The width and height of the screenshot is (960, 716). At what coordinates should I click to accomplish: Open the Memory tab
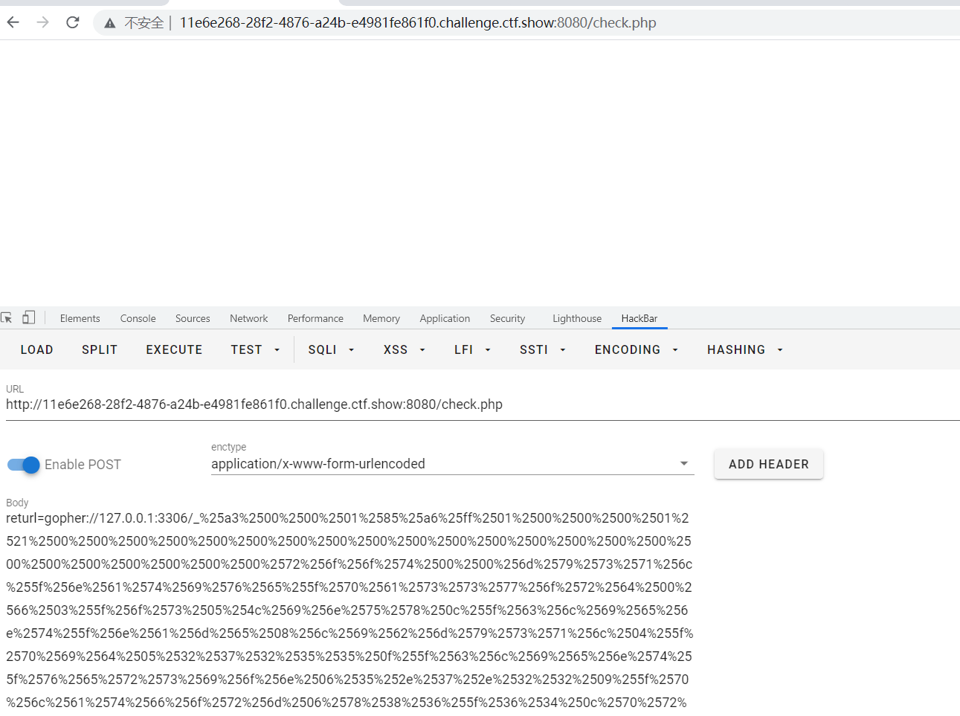(x=381, y=318)
